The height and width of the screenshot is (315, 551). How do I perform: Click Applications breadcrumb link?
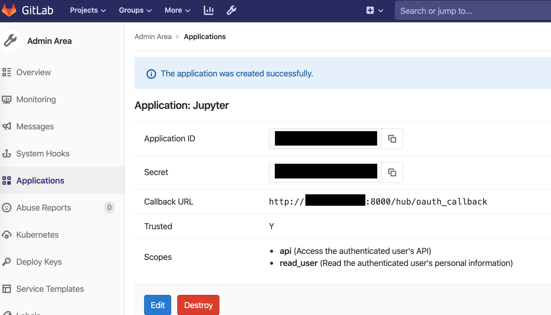click(x=205, y=37)
